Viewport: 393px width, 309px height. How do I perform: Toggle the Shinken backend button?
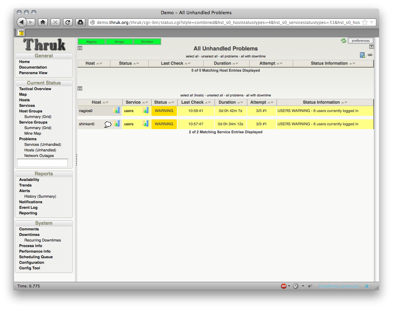click(x=147, y=41)
